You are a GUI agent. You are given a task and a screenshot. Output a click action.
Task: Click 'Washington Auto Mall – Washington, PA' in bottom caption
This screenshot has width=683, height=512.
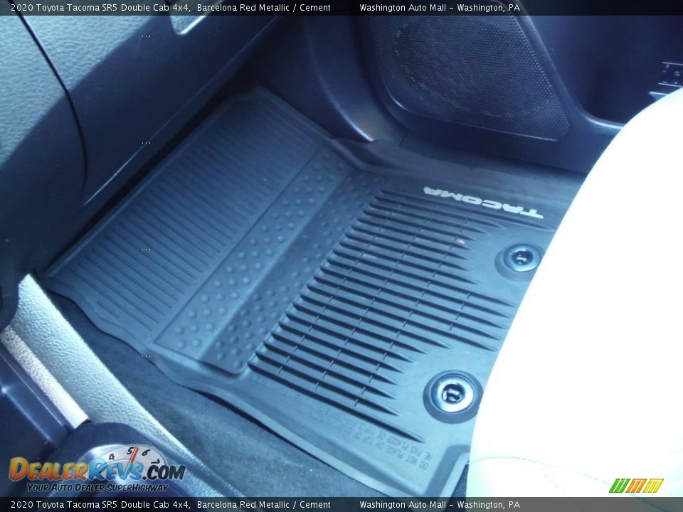click(x=440, y=505)
